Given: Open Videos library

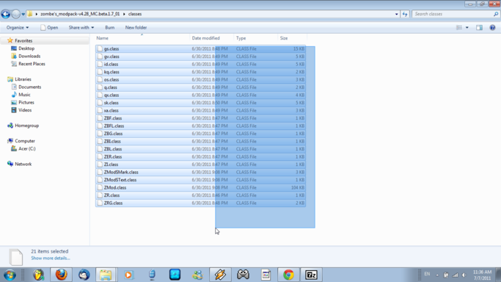Looking at the screenshot, I should [x=25, y=110].
